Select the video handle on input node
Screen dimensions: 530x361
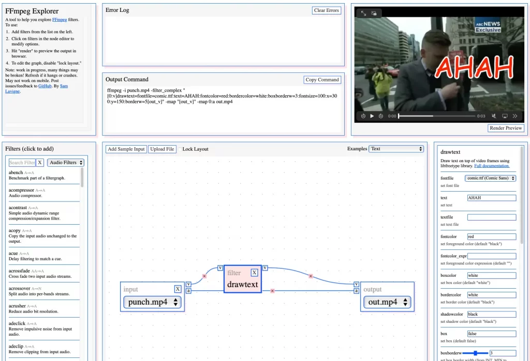(x=188, y=285)
